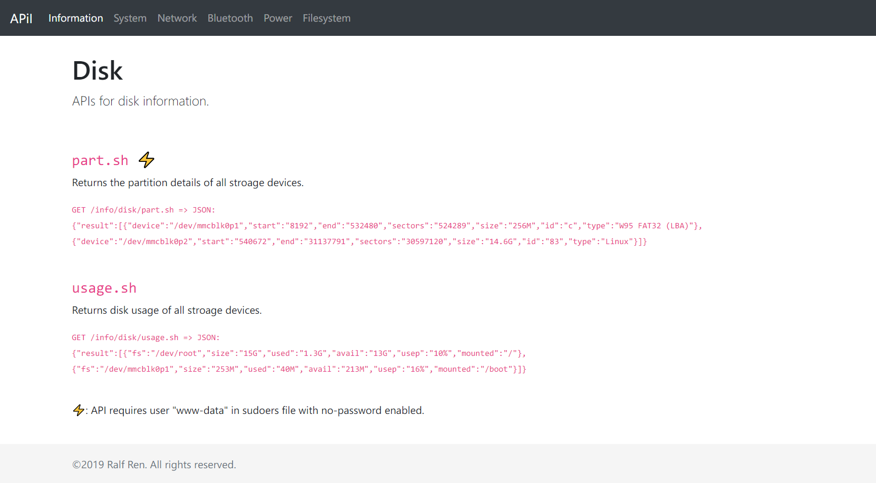Click the part.sh heading
Image resolution: width=876 pixels, height=483 pixels.
tap(100, 160)
